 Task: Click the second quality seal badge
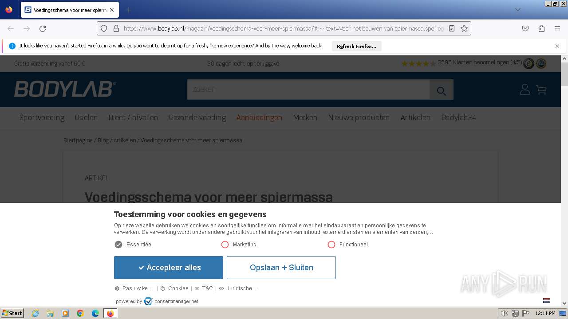tap(541, 63)
